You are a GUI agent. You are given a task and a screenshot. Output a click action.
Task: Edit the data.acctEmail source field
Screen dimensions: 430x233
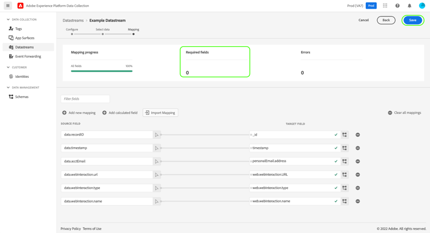[x=107, y=161]
